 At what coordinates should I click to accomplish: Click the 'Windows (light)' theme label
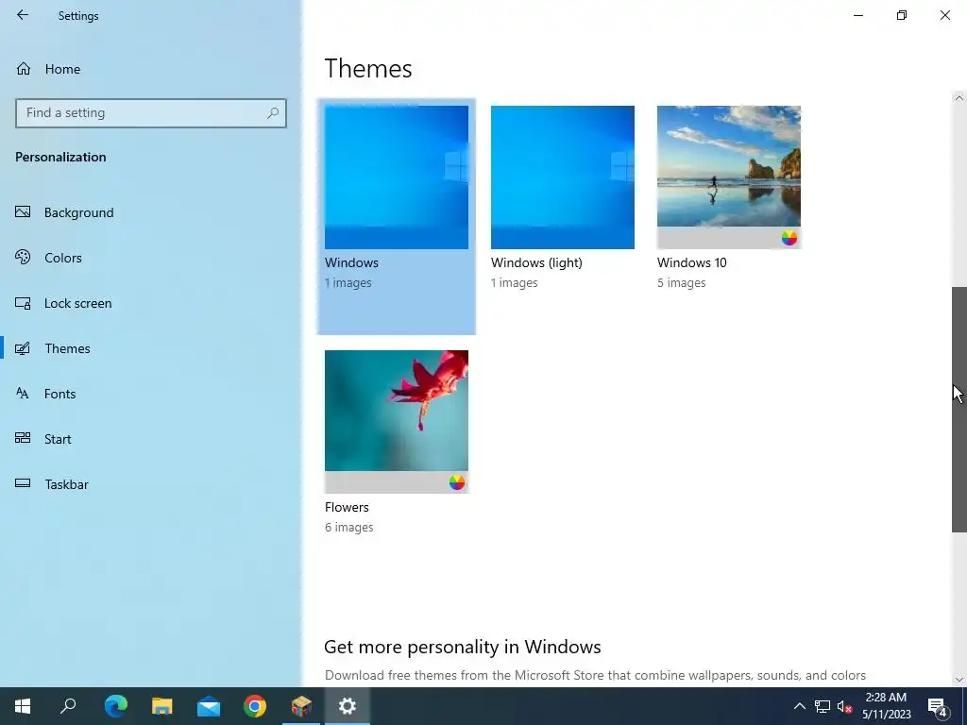click(536, 262)
